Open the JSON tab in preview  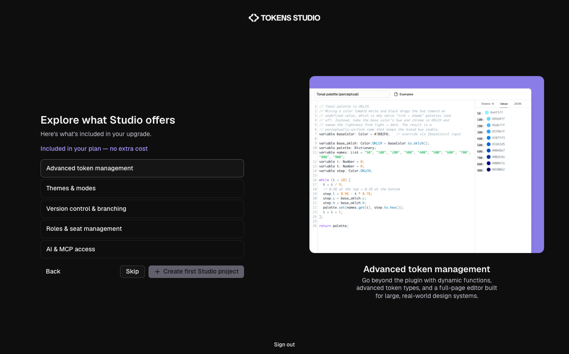(x=517, y=104)
